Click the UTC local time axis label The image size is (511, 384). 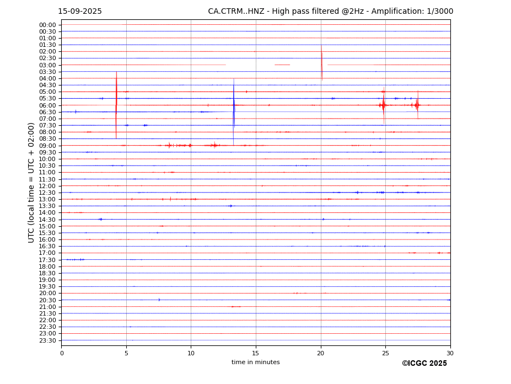click(31, 183)
